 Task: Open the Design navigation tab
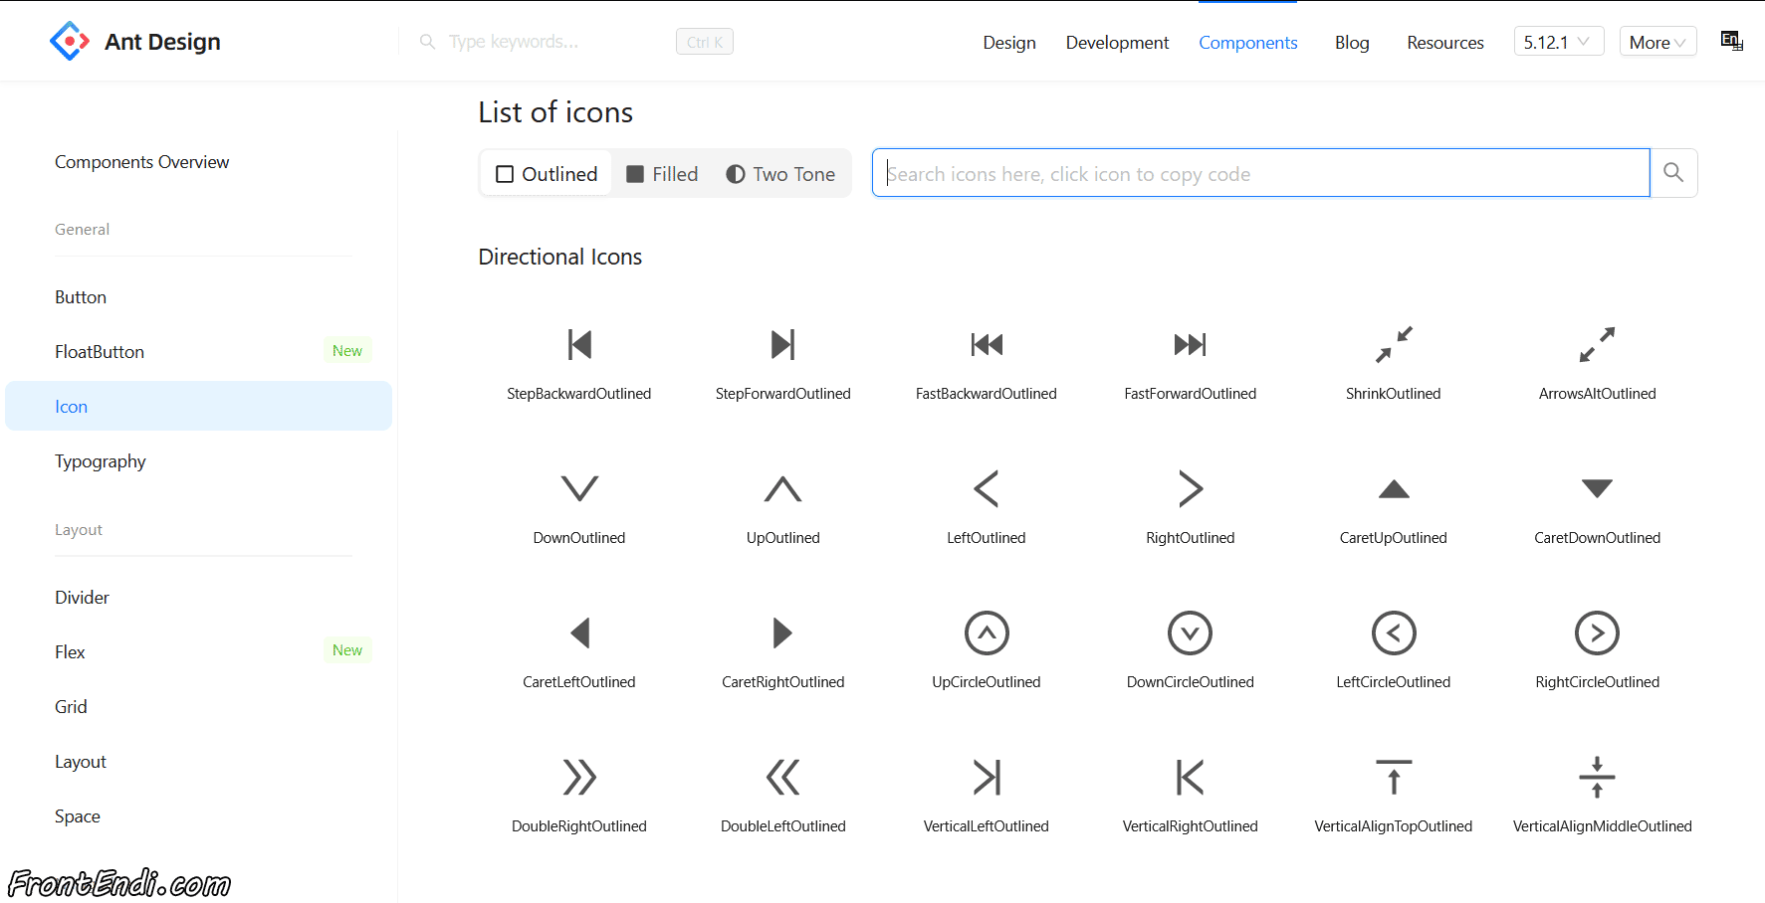1009,43
